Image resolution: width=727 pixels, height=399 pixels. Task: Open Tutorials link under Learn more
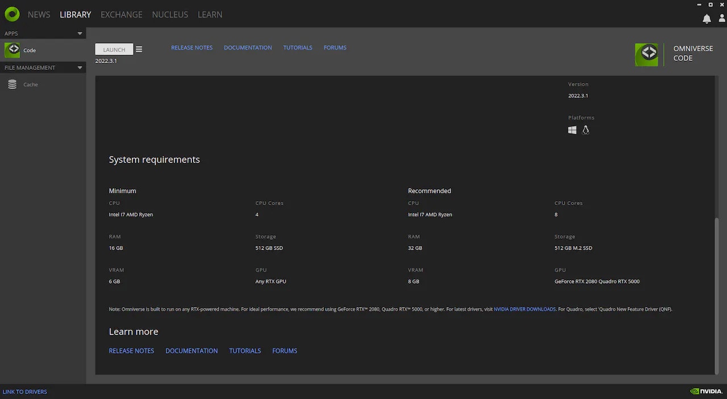[x=245, y=351]
